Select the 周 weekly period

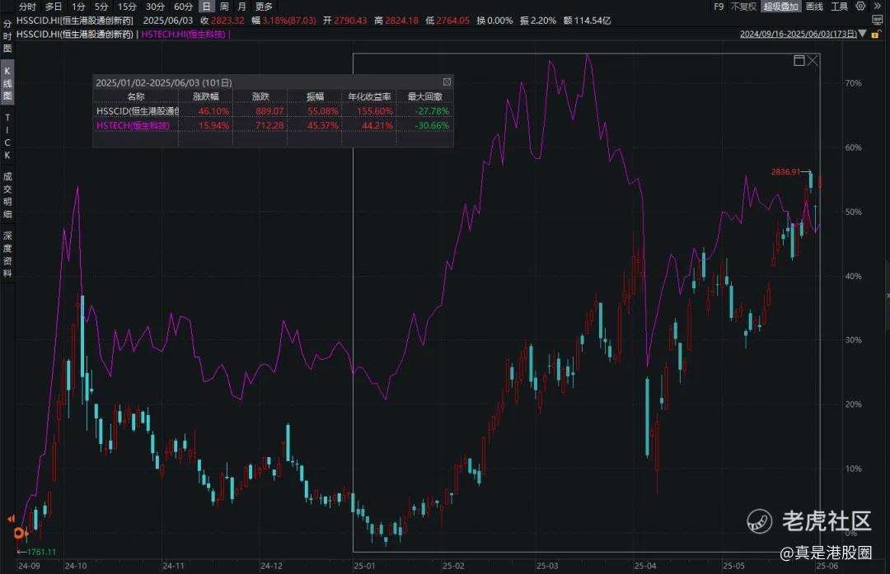[224, 7]
